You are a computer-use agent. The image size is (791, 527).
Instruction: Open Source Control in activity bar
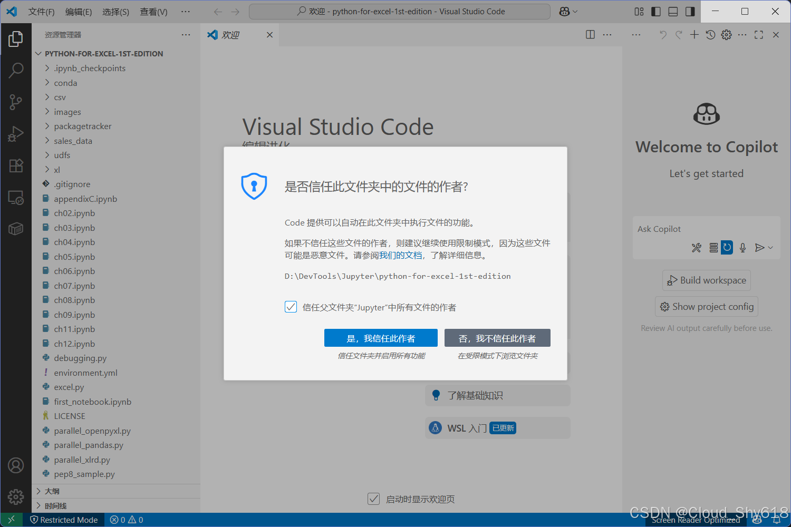pyautogui.click(x=16, y=102)
